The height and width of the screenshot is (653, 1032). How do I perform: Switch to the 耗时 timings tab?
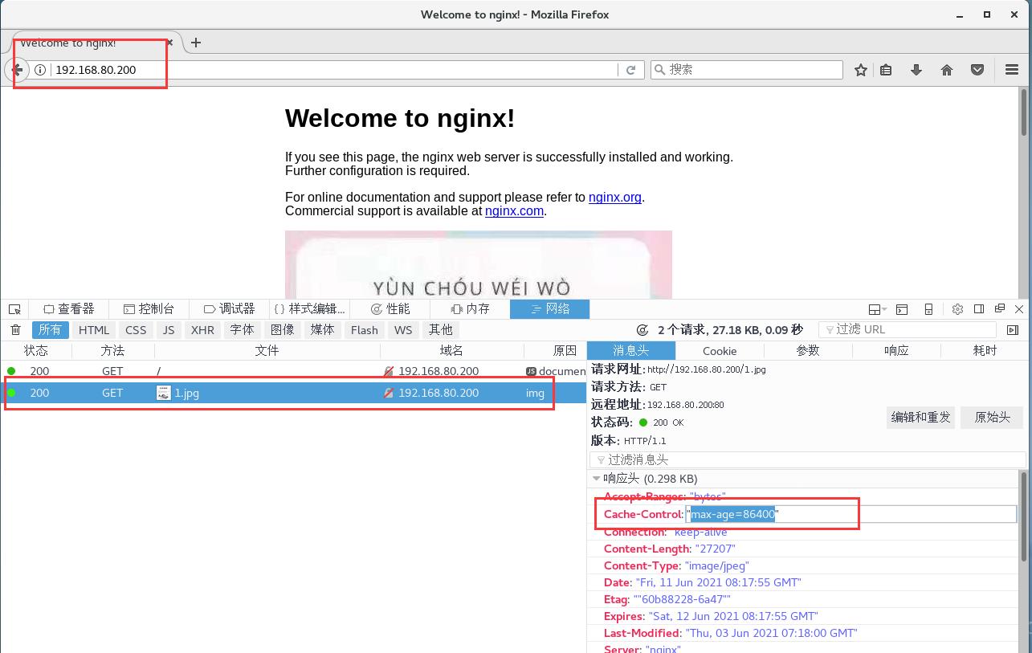tap(985, 351)
